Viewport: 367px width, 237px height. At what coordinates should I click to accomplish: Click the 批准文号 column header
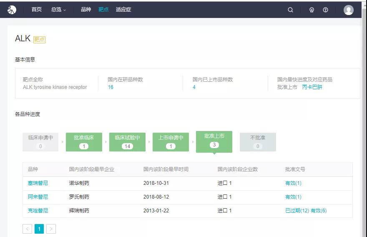pos(295,169)
